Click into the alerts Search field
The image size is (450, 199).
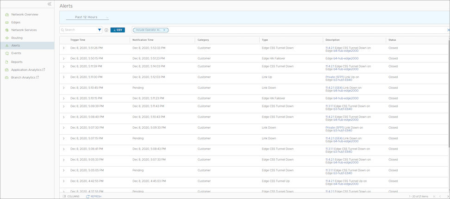[79, 30]
